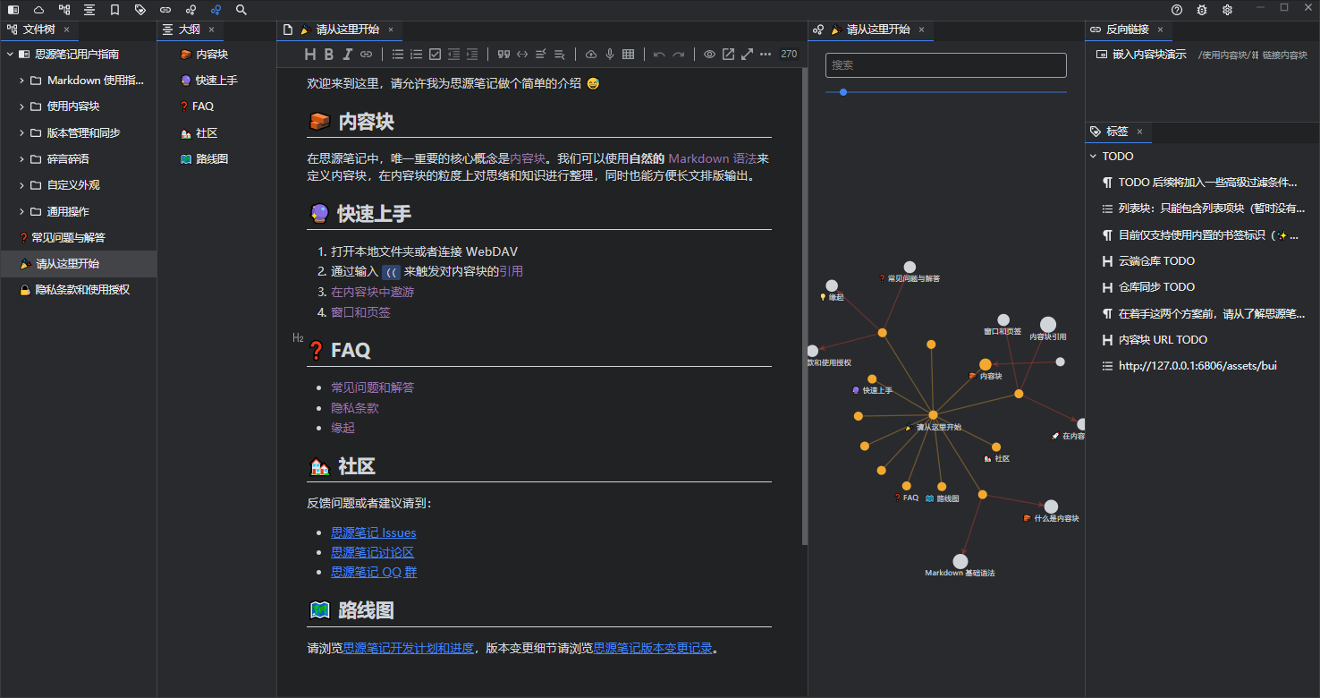
Task: Expand the 使用内容块 folder
Action: point(21,106)
